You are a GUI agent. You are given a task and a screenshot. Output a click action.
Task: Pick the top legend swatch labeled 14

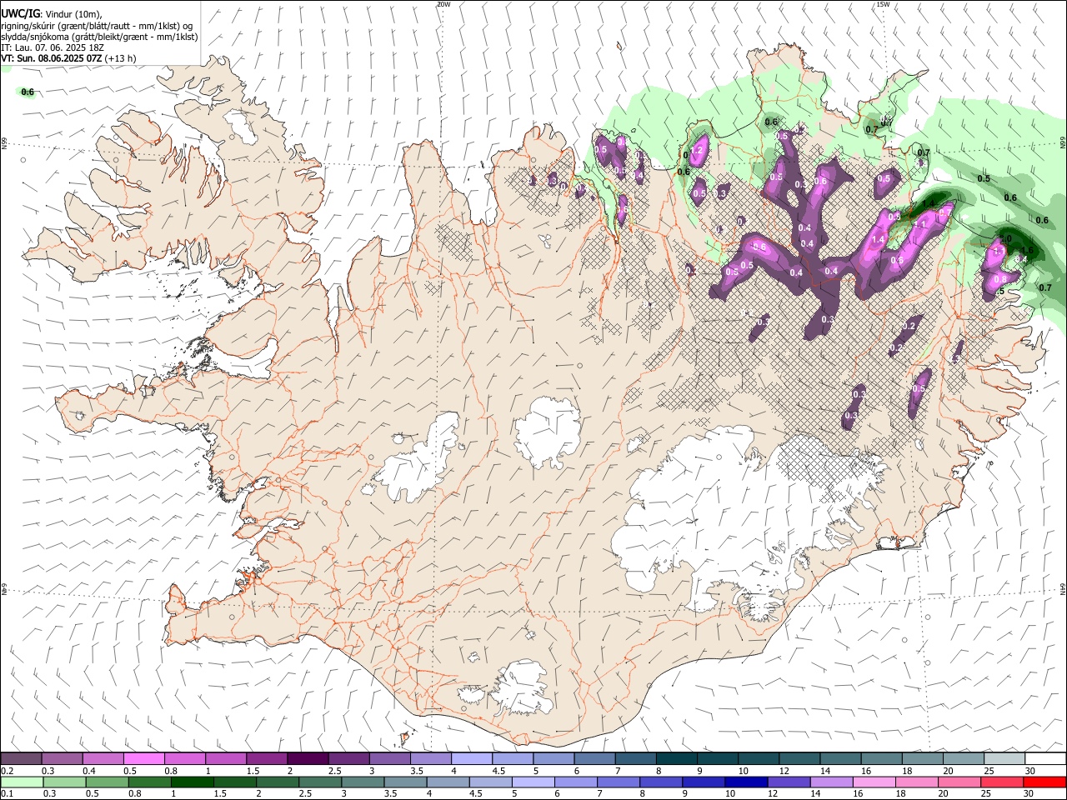click(x=840, y=758)
